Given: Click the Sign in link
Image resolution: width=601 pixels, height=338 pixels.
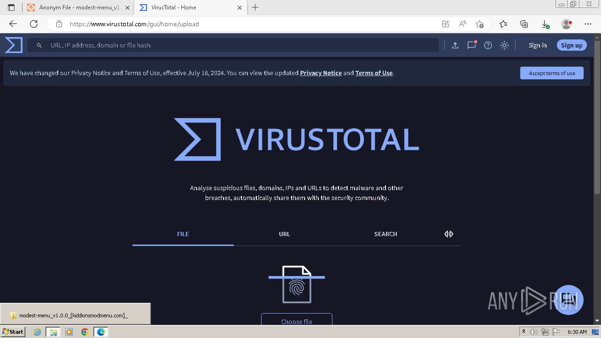Looking at the screenshot, I should [x=538, y=45].
